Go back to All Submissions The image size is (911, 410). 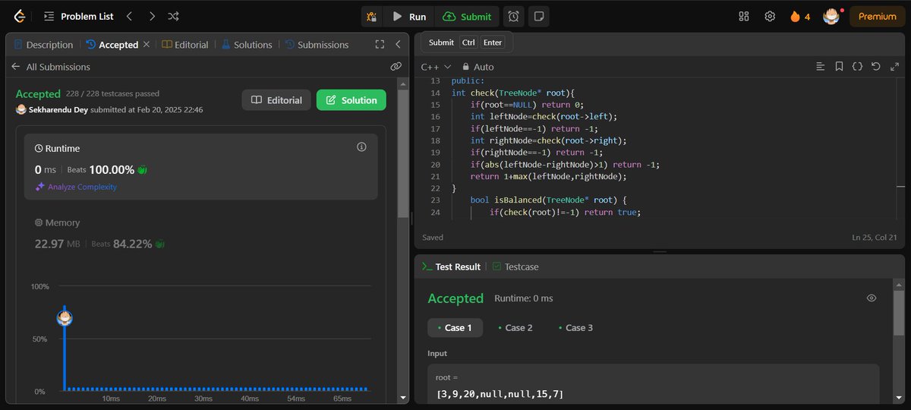pos(50,67)
